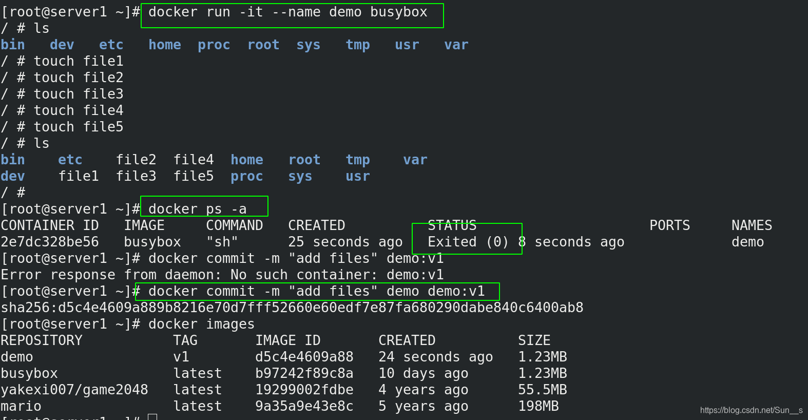Select the 'yakexi007/game2048' repository name
Viewport: 808px width, 420px height.
tap(74, 390)
